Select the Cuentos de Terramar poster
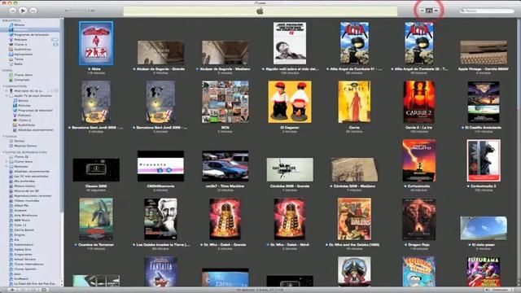 pos(96,219)
